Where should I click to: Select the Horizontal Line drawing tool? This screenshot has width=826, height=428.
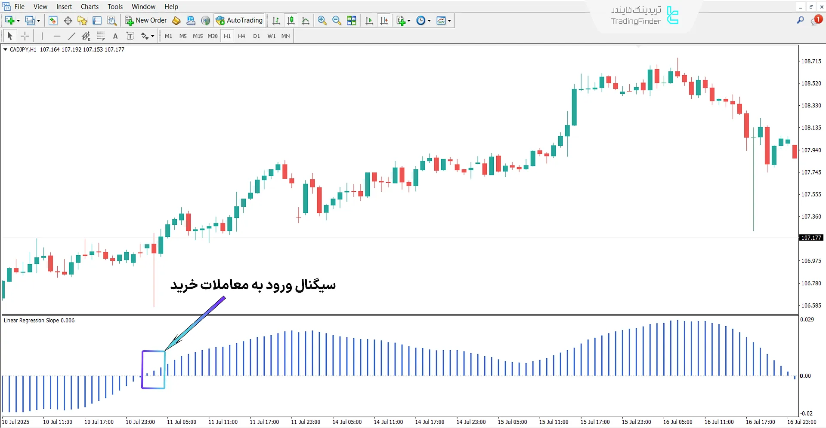point(57,36)
